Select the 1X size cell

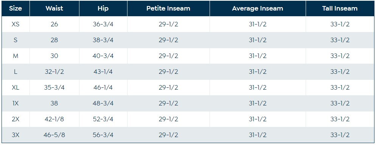click(16, 103)
